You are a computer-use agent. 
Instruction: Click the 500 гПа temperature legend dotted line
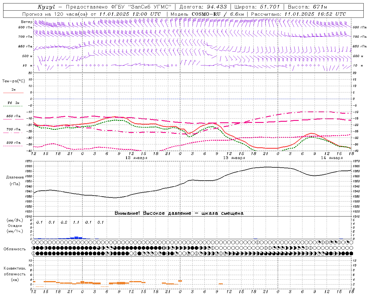[x=13, y=146]
